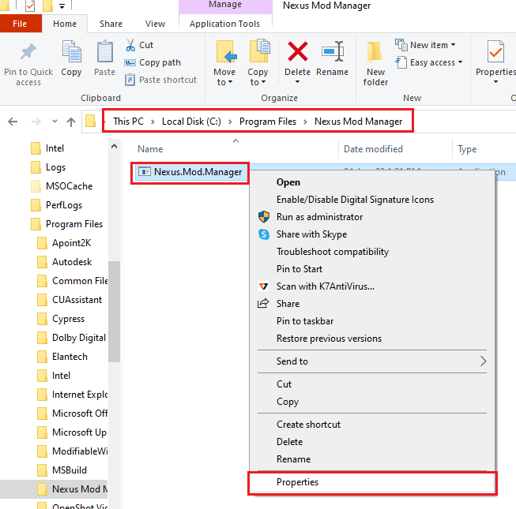Click the Properties checkmark icon in the ribbon
Image resolution: width=516 pixels, height=509 pixels.
[495, 51]
